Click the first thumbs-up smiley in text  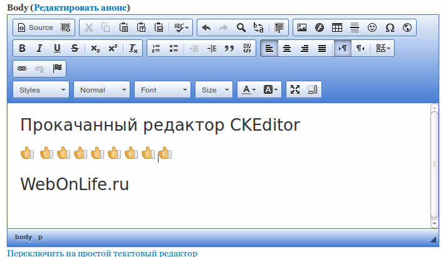coord(28,153)
